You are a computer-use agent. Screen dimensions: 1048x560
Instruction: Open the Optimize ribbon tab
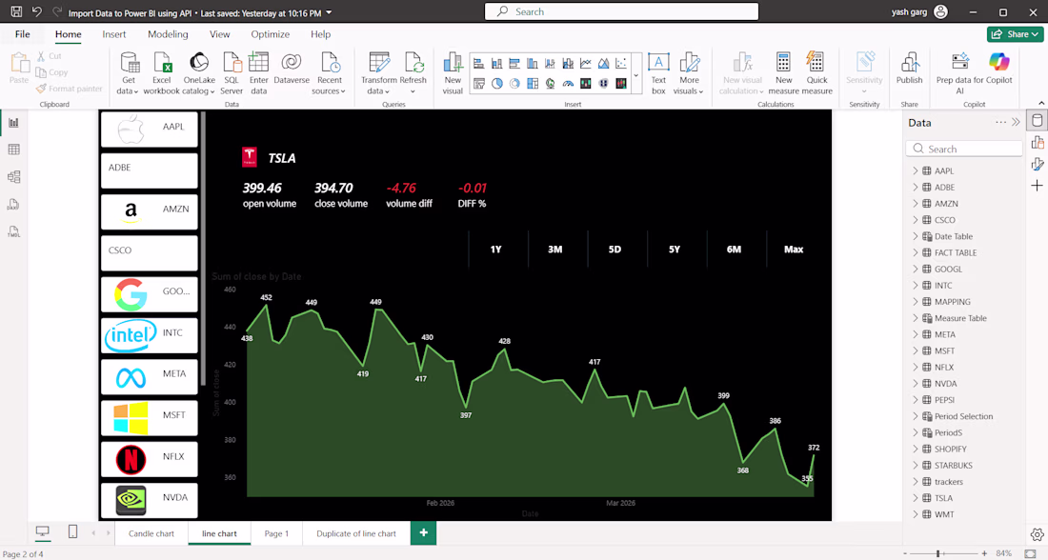[270, 34]
